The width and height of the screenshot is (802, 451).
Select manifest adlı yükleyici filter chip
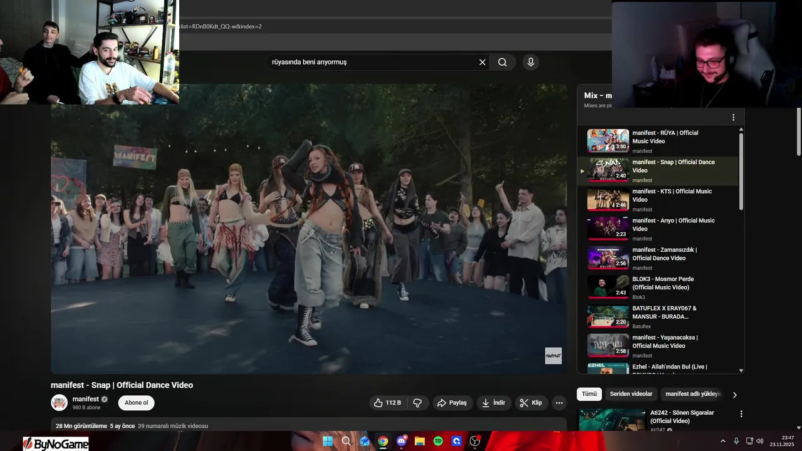click(x=694, y=394)
